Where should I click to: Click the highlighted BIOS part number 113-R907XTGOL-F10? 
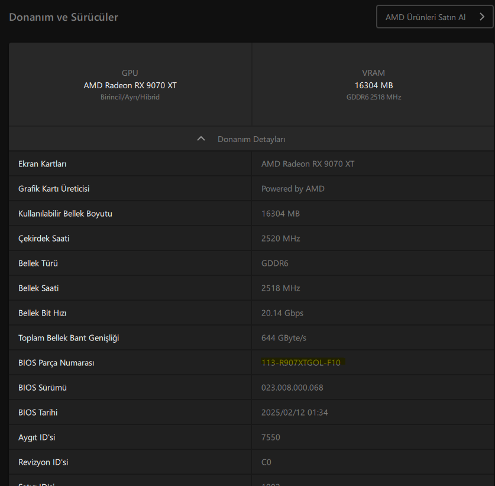click(301, 362)
